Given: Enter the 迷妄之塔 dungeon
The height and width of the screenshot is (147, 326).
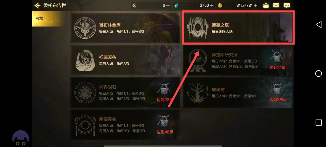Looking at the screenshot, I should tap(238, 28).
